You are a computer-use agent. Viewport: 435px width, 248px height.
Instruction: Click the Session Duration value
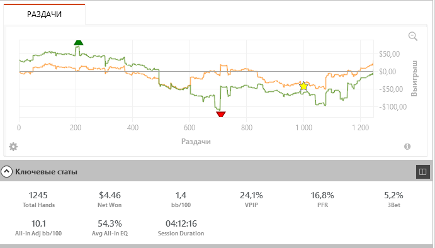point(181,223)
